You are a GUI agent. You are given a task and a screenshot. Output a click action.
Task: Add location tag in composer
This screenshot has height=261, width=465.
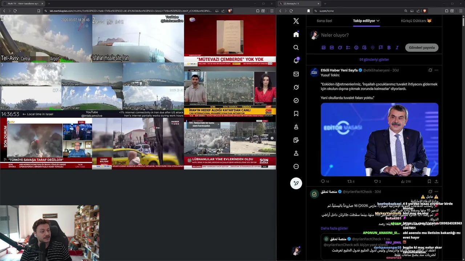point(372,47)
